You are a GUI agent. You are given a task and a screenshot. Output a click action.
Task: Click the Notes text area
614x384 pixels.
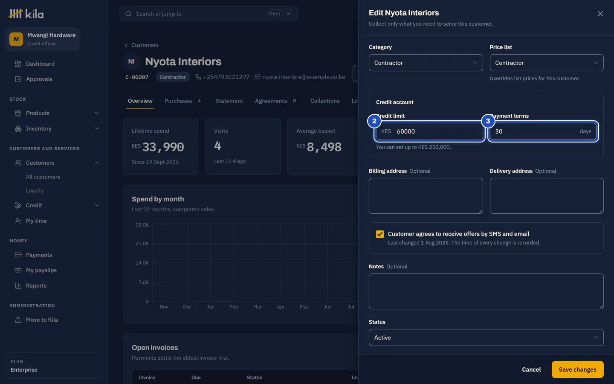pos(486,291)
